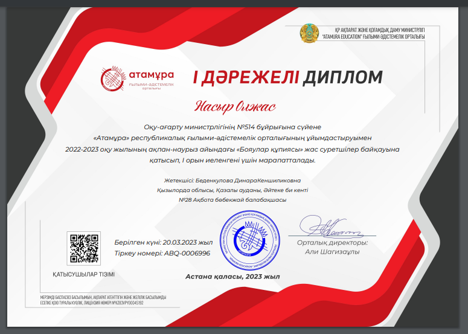
Task: Click the Atamura logo emblem
Action: tap(112, 77)
